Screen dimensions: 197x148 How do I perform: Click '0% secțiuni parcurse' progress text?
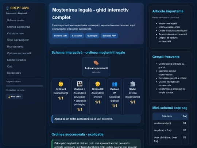(15, 90)
